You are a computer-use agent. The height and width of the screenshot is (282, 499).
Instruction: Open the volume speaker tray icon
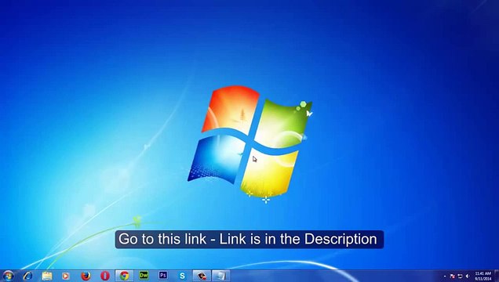point(468,277)
